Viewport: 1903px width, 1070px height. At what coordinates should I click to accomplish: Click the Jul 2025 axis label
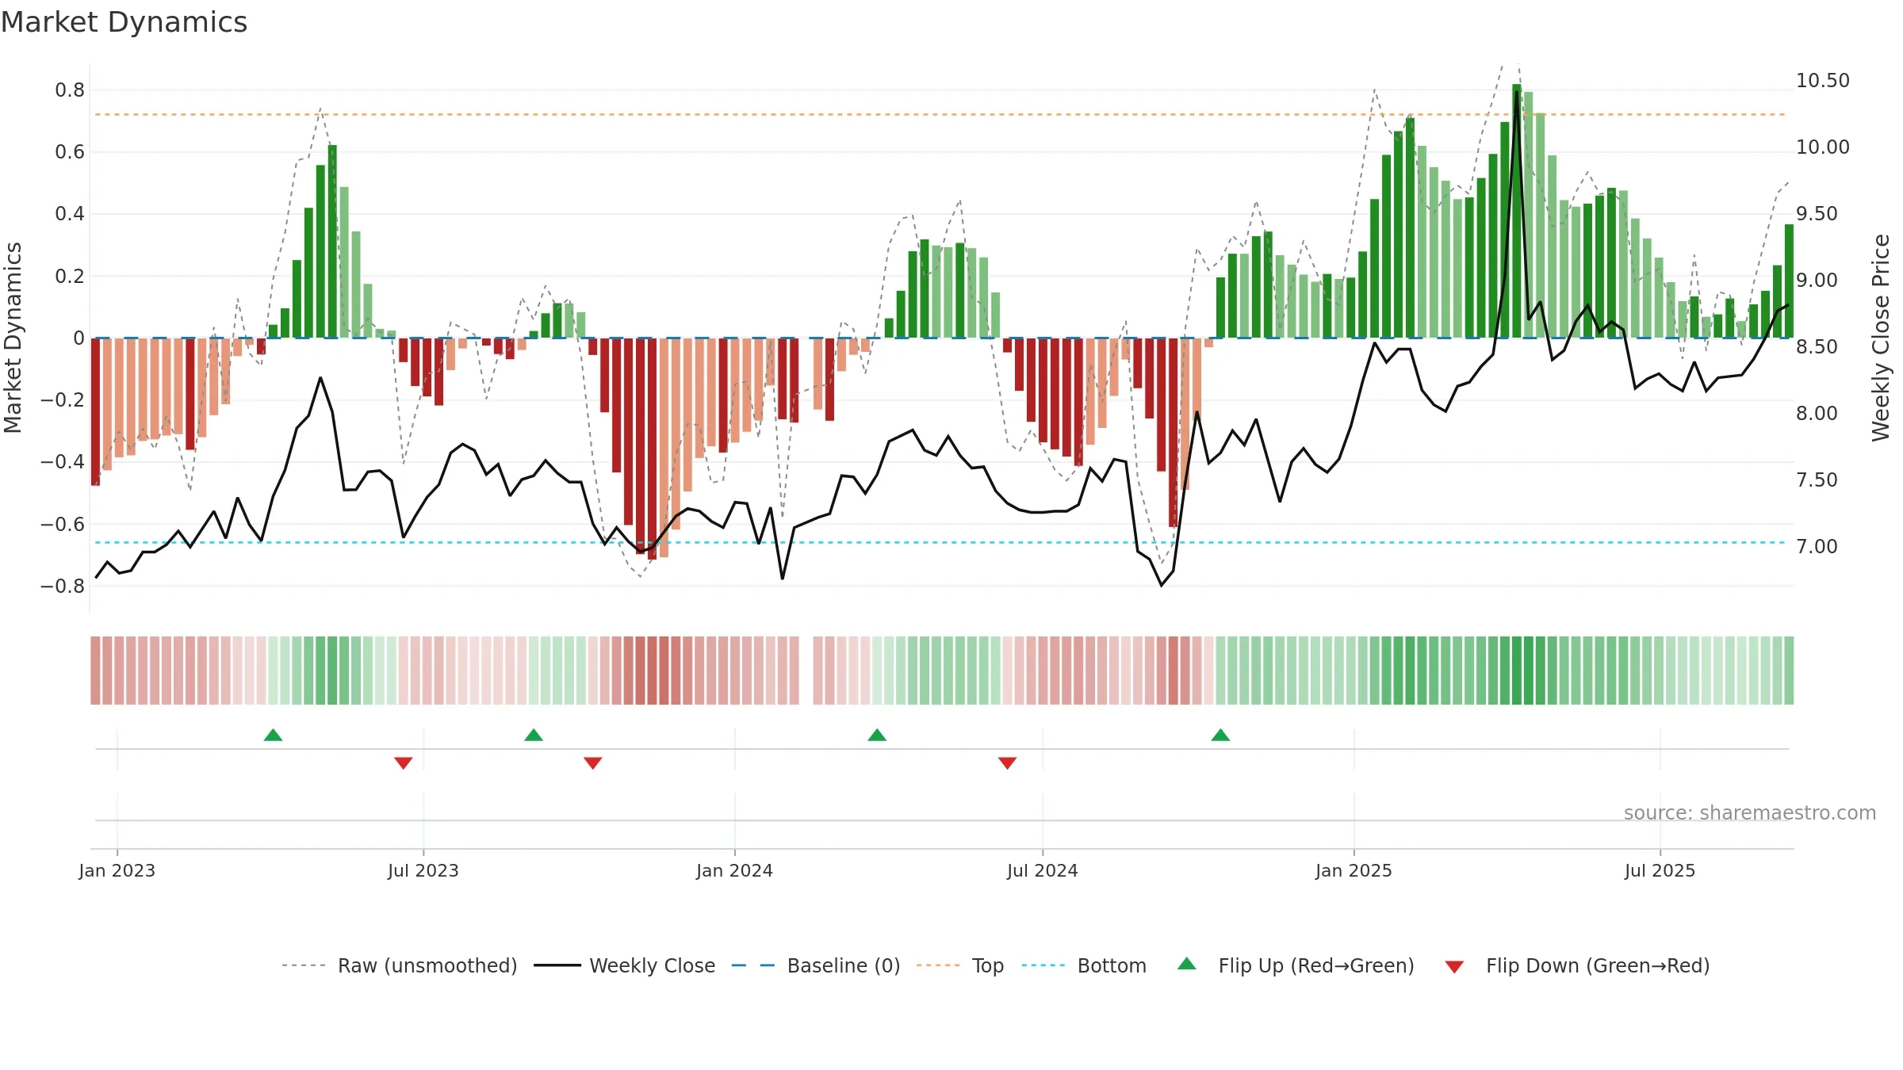coord(1660,870)
